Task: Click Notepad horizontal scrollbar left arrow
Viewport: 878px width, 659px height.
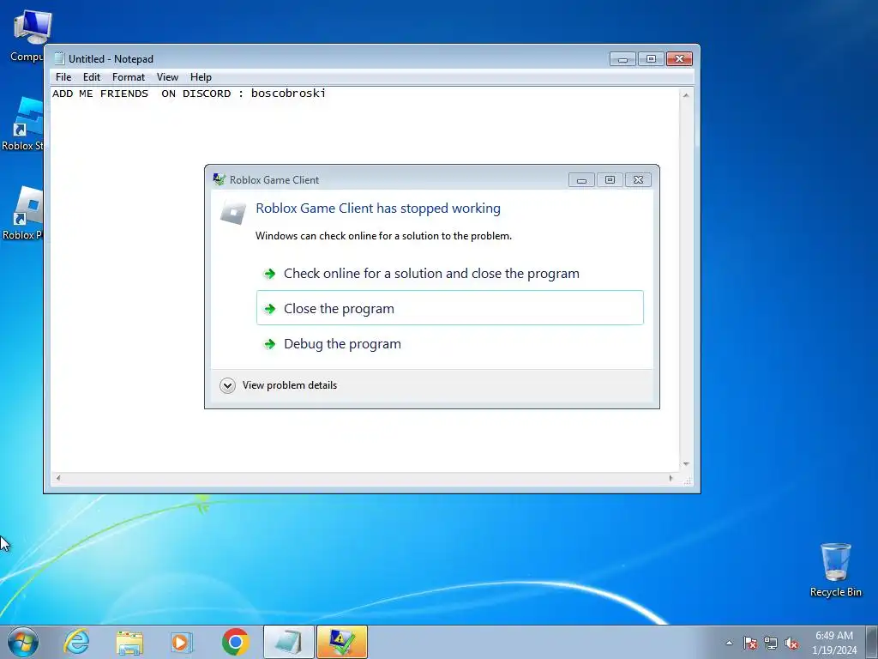Action: (x=58, y=478)
